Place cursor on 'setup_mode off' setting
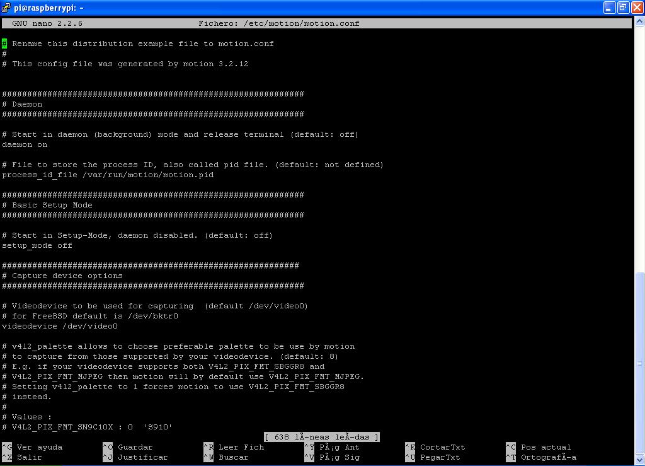 tap(37, 245)
